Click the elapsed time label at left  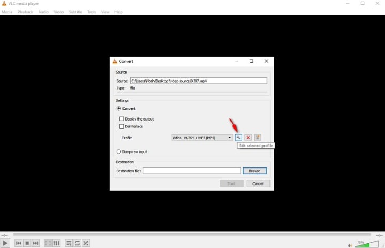click(x=5, y=235)
